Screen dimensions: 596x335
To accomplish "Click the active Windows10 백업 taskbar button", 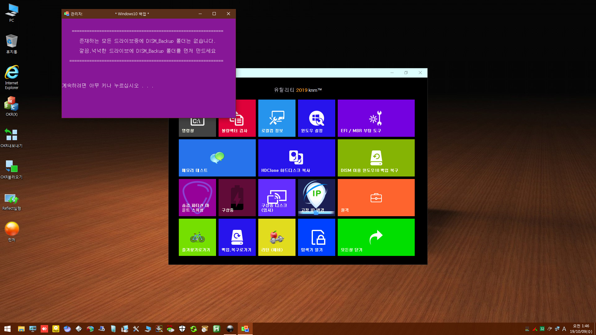I will (x=245, y=329).
